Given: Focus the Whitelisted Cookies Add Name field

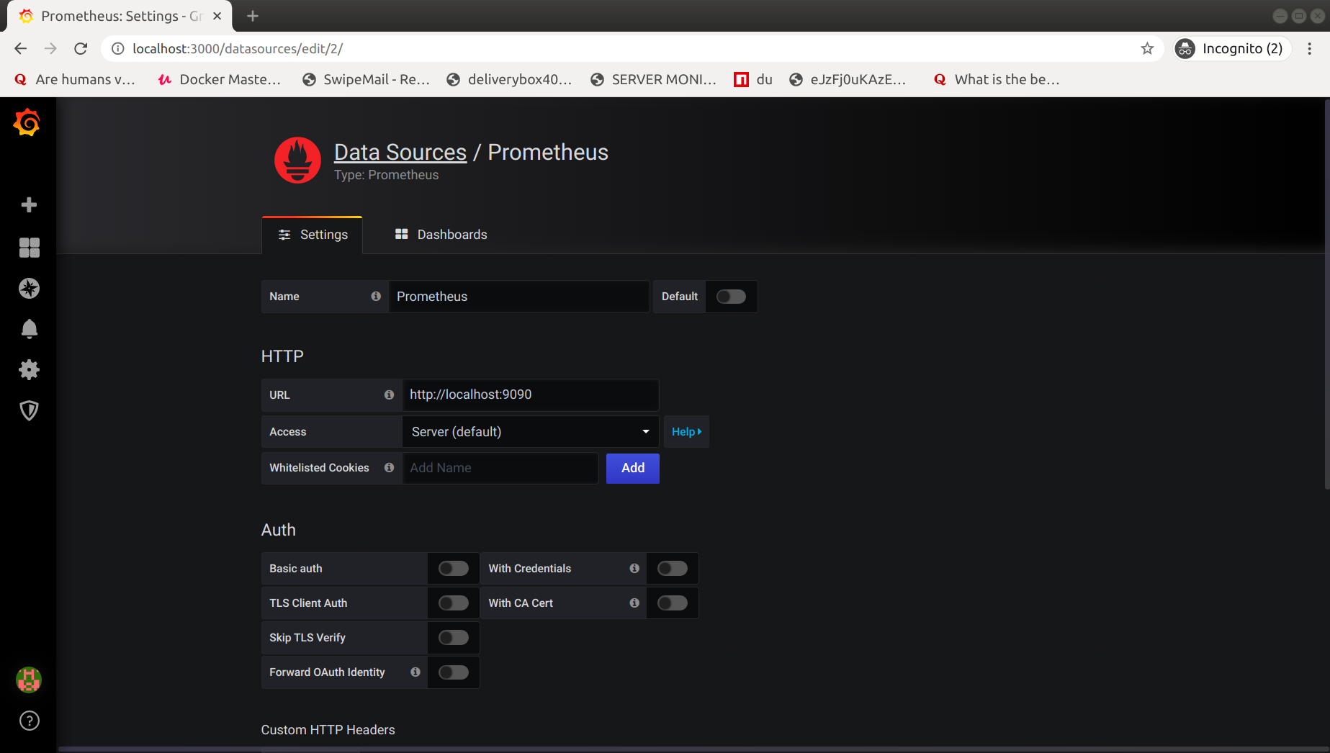Looking at the screenshot, I should pos(500,468).
